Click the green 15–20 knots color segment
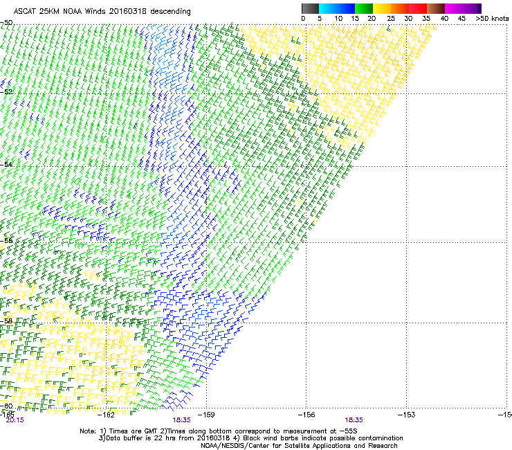 364,8
